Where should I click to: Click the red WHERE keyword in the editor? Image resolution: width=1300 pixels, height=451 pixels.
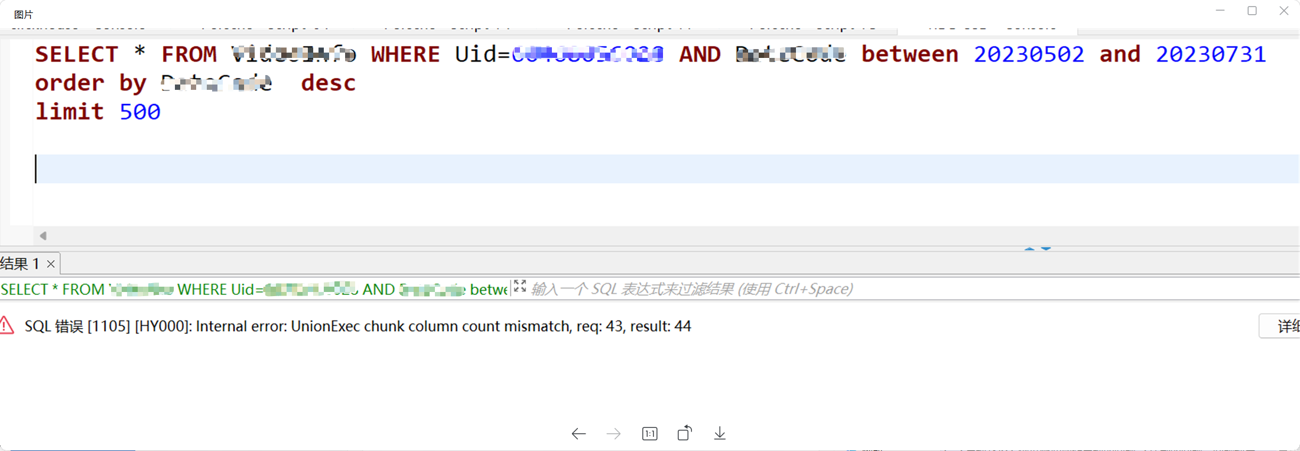point(405,54)
